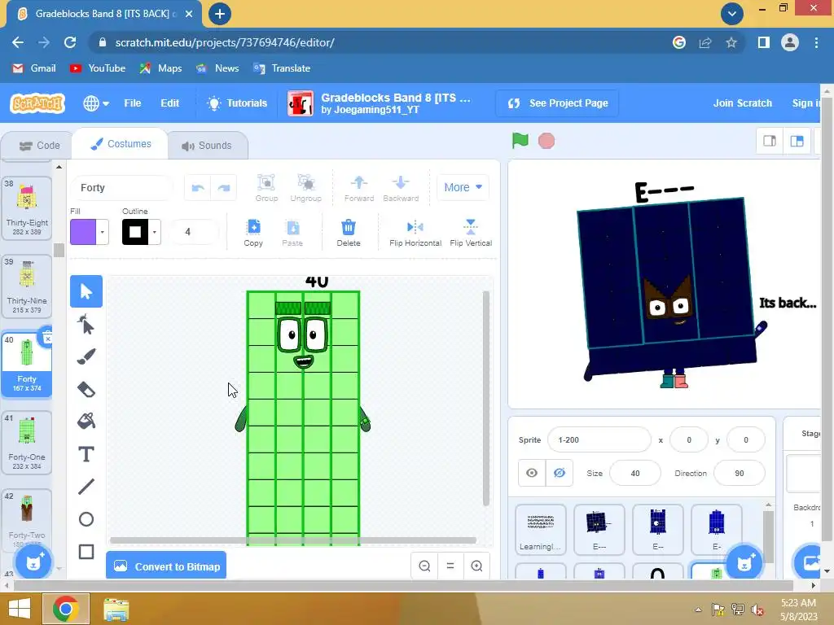This screenshot has height=625, width=834.
Task: Open the File menu
Action: tap(133, 103)
